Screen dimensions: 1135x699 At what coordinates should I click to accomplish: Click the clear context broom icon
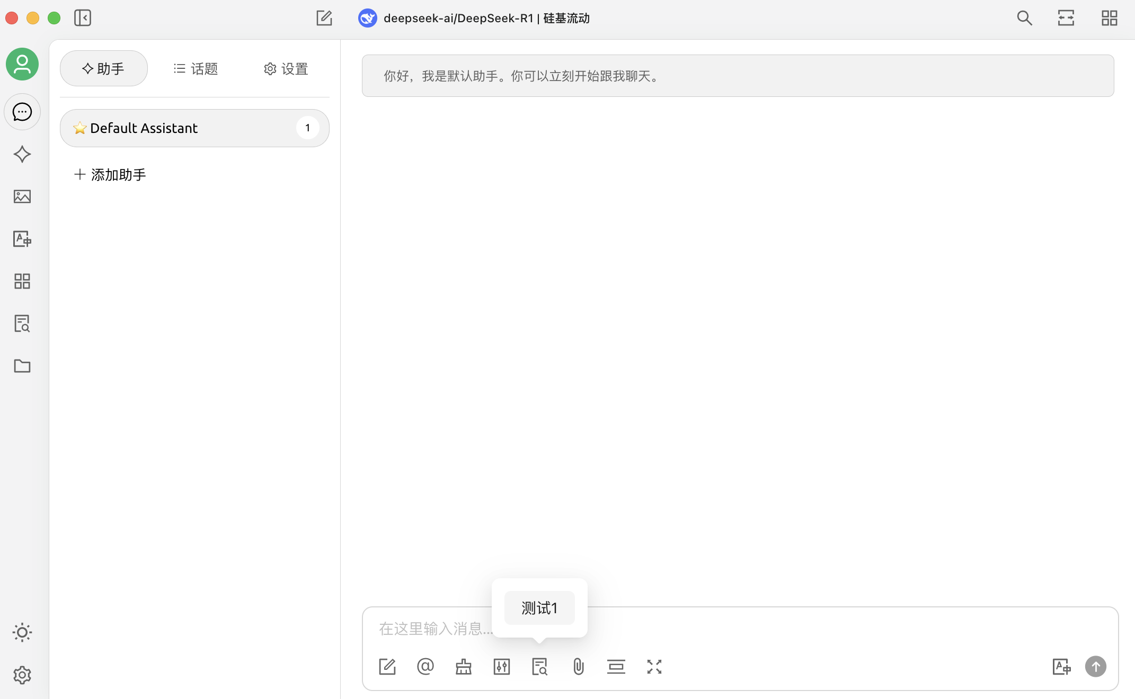click(x=463, y=667)
